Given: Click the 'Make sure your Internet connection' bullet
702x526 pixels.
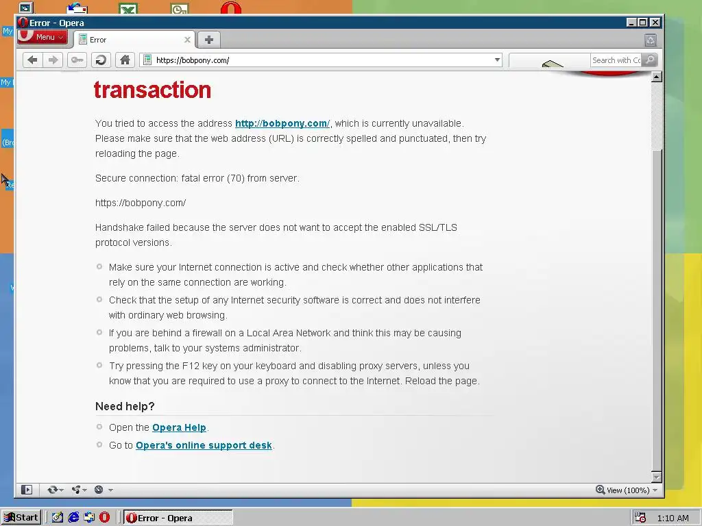Looking at the screenshot, I should coord(295,275).
